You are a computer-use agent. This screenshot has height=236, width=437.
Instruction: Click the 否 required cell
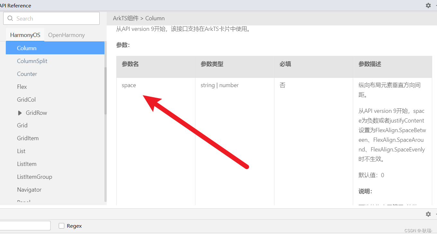pos(282,85)
